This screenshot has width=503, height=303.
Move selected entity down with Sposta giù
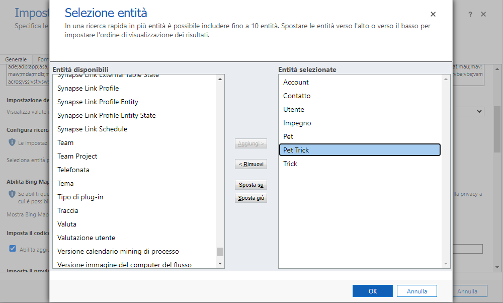click(250, 197)
